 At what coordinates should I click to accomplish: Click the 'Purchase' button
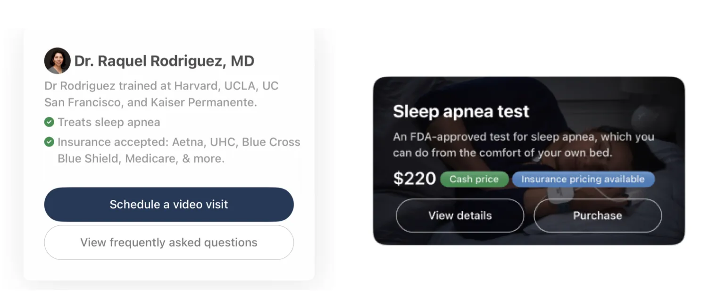coord(597,215)
